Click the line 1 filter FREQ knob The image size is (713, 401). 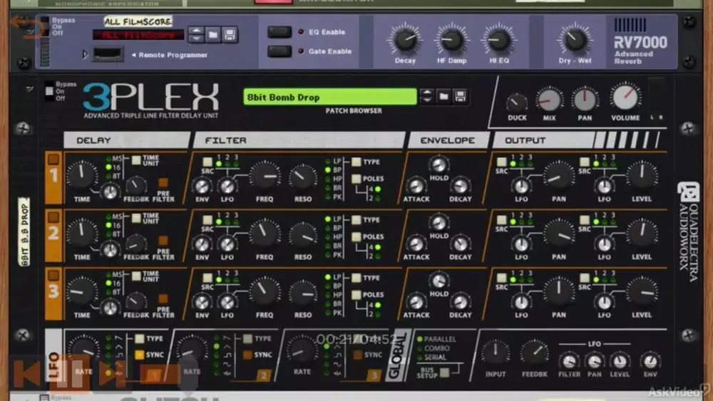pos(265,176)
